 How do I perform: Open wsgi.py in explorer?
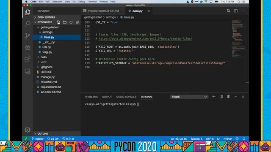[x=47, y=52]
